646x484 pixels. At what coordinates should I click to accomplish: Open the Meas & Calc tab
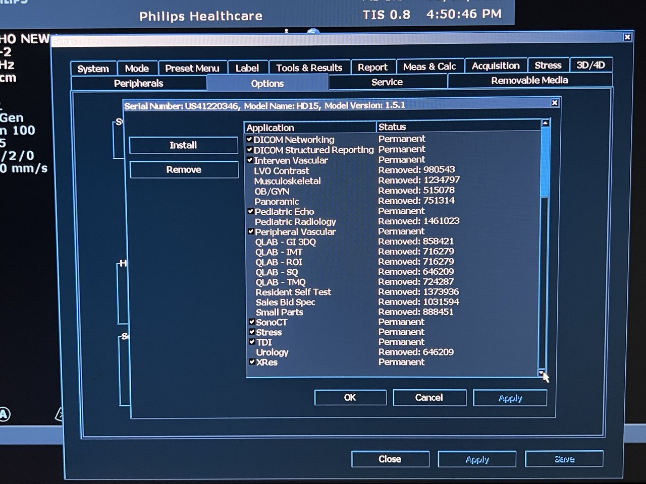[x=429, y=66]
